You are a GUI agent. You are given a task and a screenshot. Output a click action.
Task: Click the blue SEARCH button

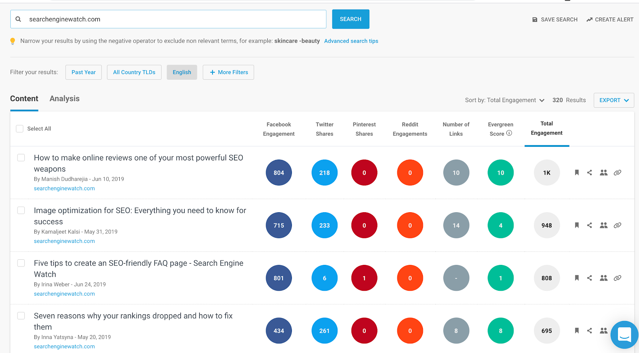click(351, 19)
